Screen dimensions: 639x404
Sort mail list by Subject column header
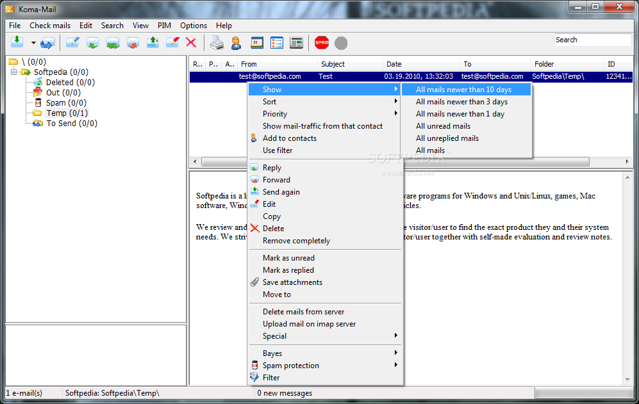350,64
